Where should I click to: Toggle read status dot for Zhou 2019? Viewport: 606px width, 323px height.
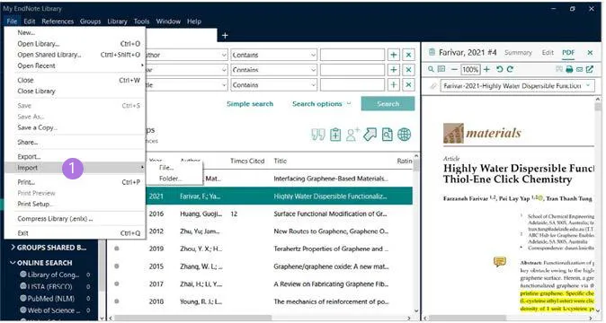116,249
